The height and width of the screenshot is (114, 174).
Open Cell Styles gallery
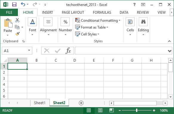pos(87,34)
